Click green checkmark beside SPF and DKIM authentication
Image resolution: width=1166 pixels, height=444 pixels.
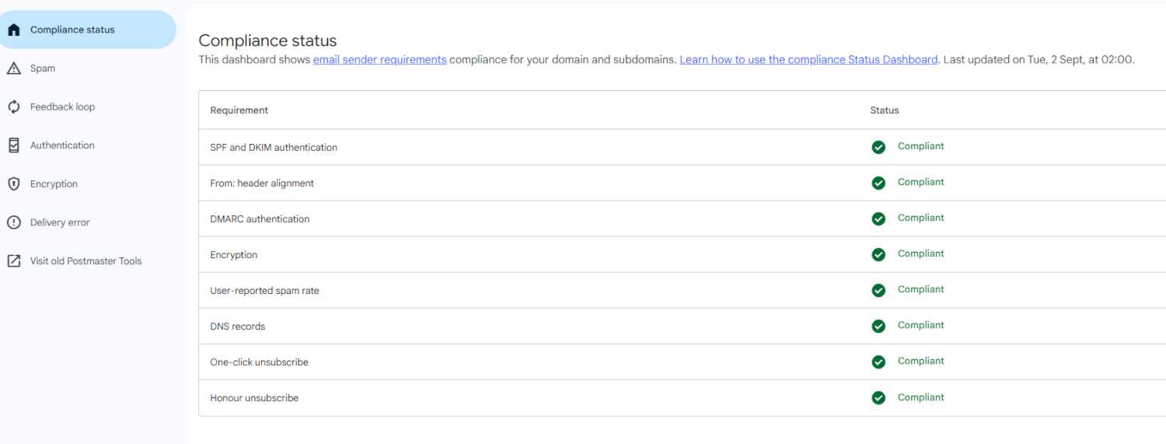pos(878,147)
